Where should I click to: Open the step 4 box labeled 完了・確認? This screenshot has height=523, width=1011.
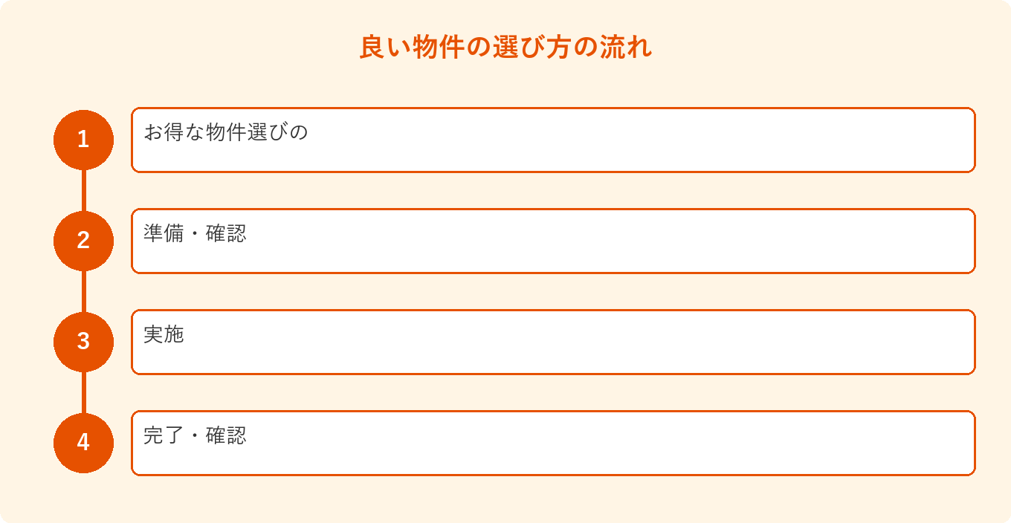point(553,443)
